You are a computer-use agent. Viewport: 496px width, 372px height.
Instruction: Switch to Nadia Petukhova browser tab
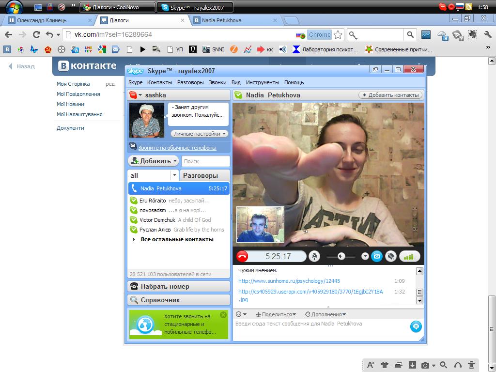pos(235,20)
